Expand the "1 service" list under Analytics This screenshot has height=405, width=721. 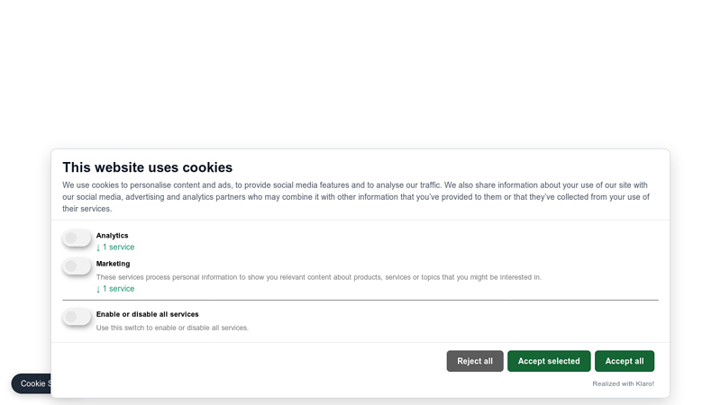click(118, 247)
